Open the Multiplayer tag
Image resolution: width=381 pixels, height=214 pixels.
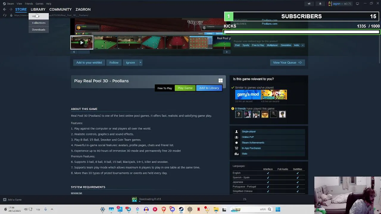272,45
